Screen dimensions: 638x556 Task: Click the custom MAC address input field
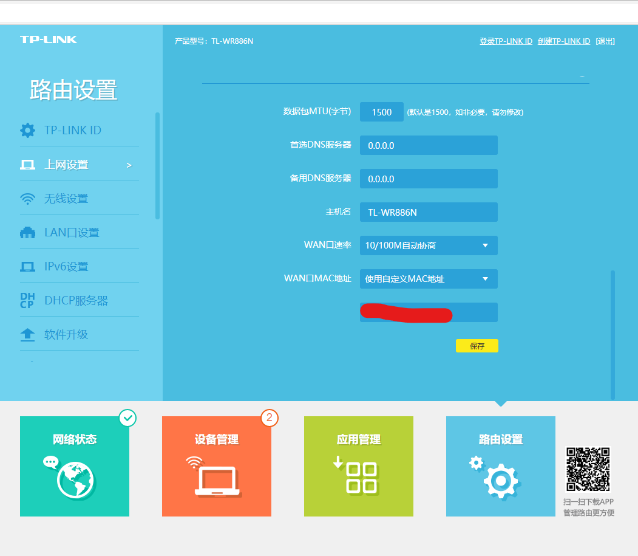pos(429,312)
